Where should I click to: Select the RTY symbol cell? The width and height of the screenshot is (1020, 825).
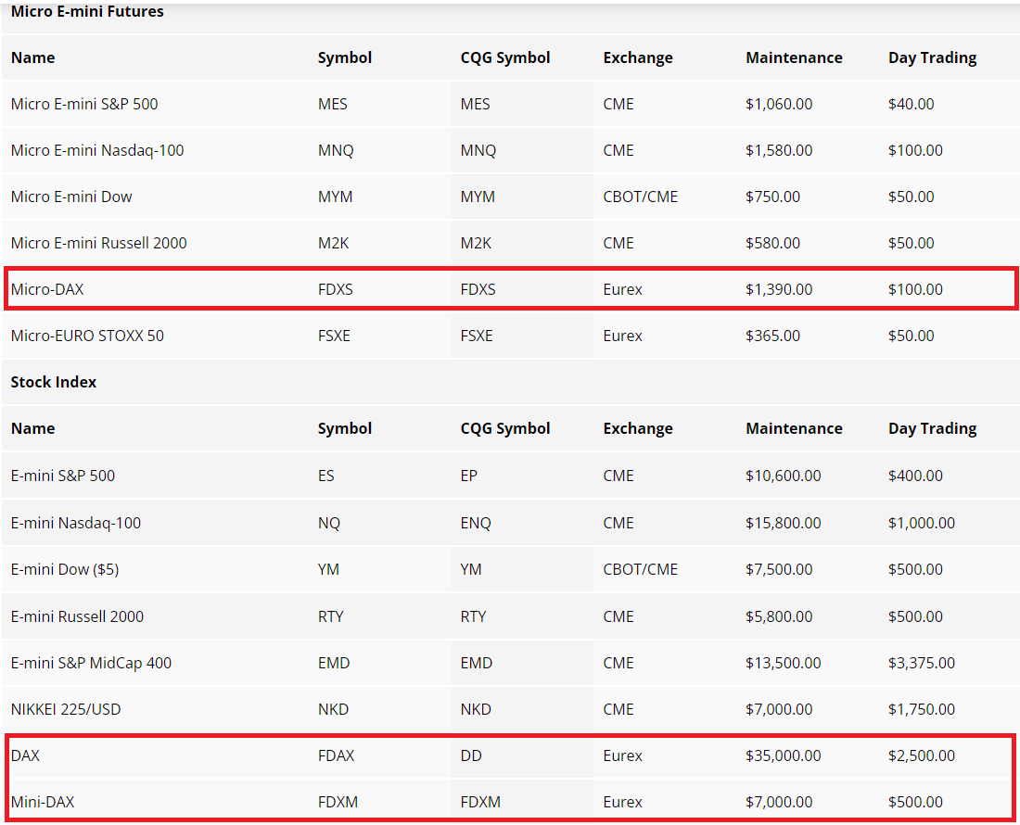(330, 616)
